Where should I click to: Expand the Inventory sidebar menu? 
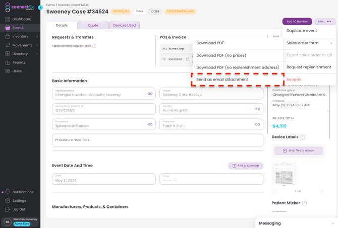point(37,37)
